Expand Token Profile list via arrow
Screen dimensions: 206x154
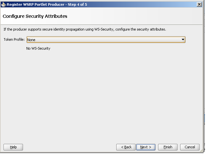point(183,39)
